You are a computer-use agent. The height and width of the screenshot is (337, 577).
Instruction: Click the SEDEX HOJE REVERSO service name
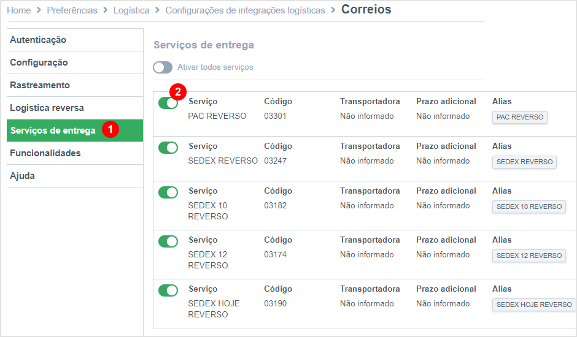pyautogui.click(x=214, y=309)
